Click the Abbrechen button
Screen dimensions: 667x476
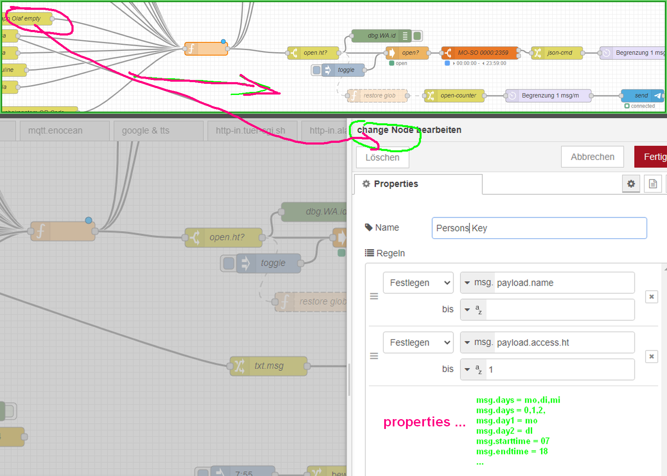pos(592,157)
